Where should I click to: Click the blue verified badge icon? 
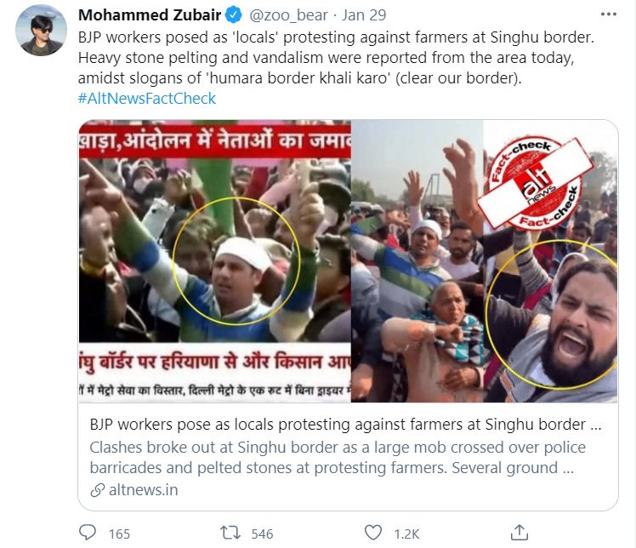pyautogui.click(x=234, y=15)
